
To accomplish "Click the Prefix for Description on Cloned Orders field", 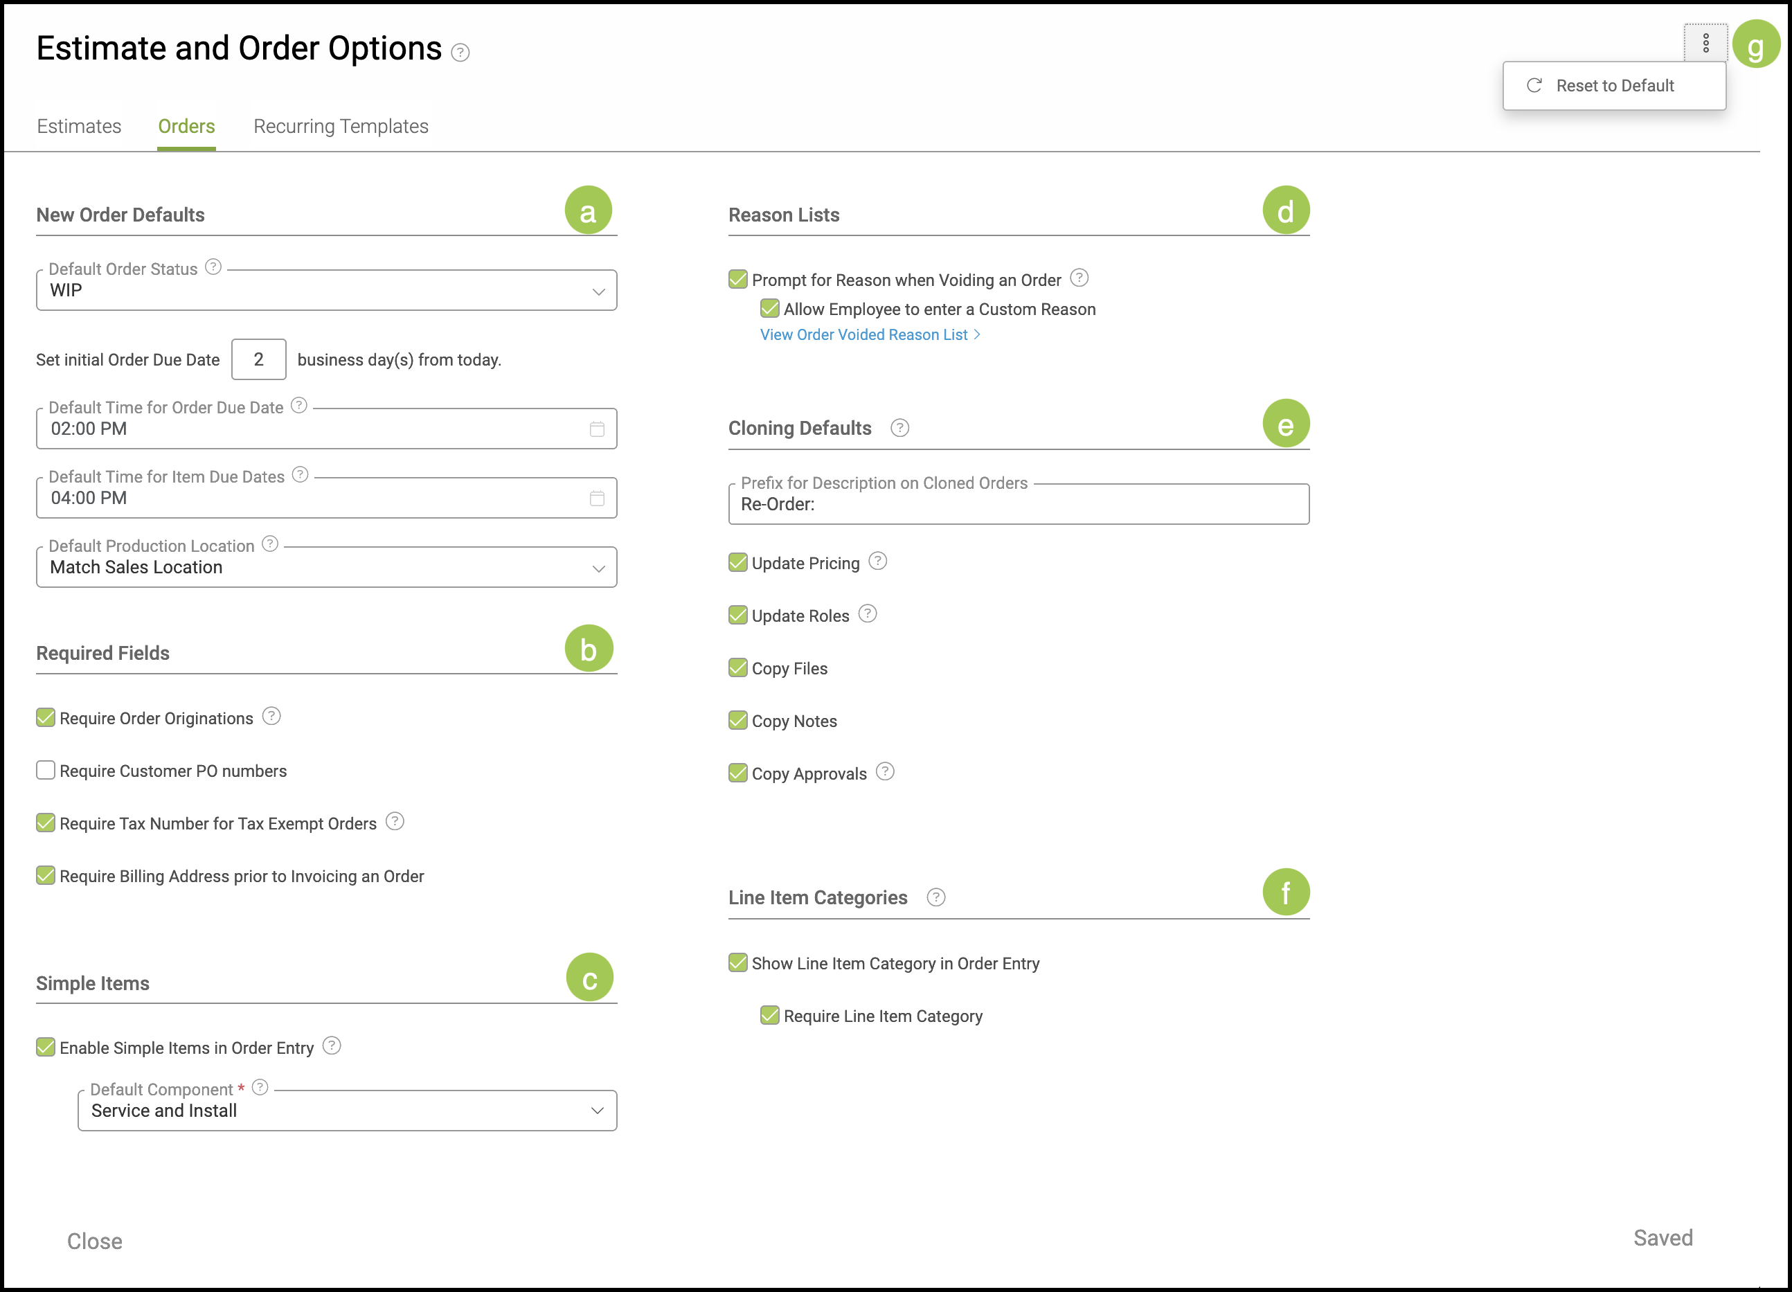I will tap(1018, 505).
